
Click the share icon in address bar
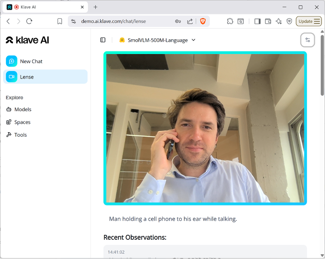click(x=190, y=21)
